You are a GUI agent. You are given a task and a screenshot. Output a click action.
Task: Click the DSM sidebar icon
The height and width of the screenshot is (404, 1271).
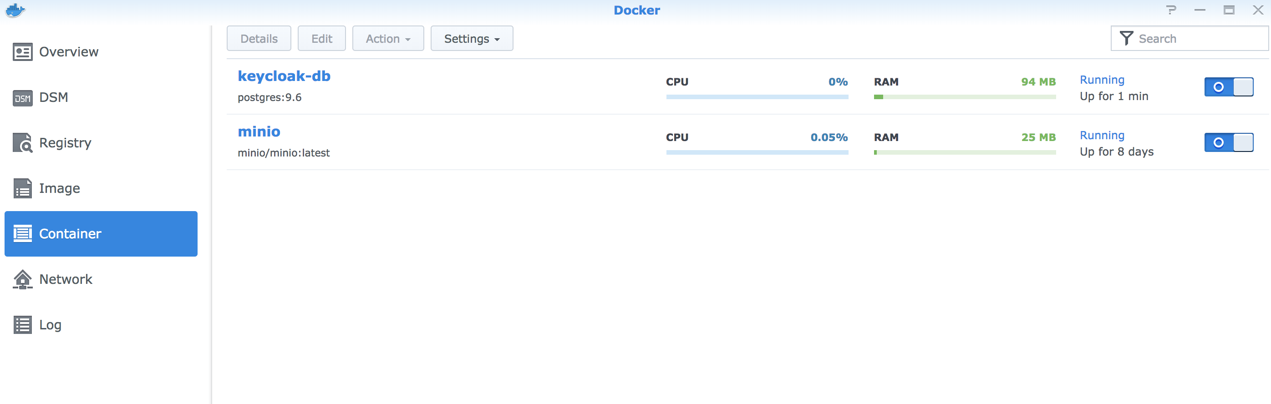(22, 98)
